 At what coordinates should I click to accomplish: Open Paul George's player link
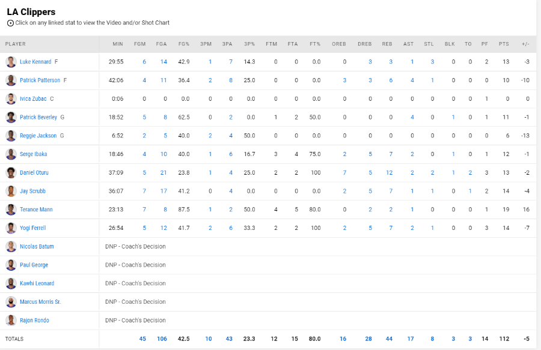click(x=34, y=265)
